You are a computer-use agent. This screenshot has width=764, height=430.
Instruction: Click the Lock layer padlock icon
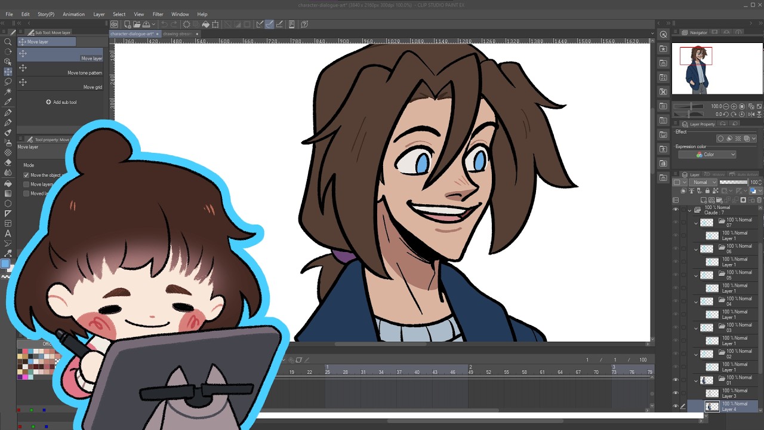click(x=707, y=191)
